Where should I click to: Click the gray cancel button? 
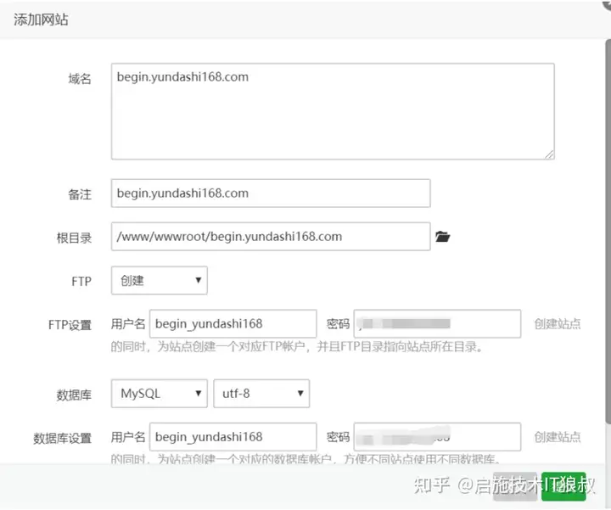[x=515, y=486]
